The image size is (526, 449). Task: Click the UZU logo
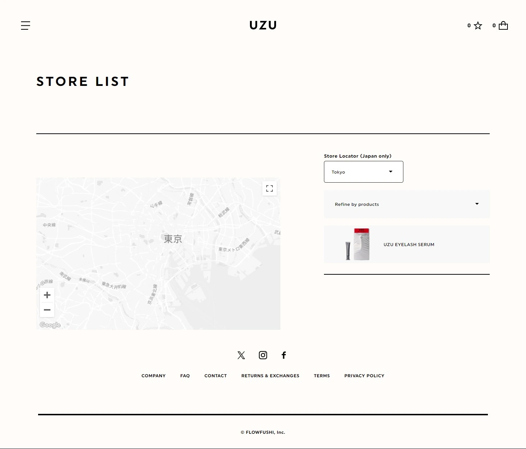[x=263, y=25]
